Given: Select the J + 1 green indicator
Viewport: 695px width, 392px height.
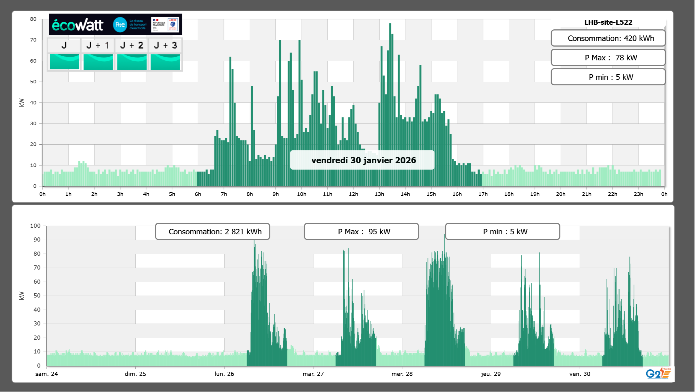Looking at the screenshot, I should click(x=98, y=62).
